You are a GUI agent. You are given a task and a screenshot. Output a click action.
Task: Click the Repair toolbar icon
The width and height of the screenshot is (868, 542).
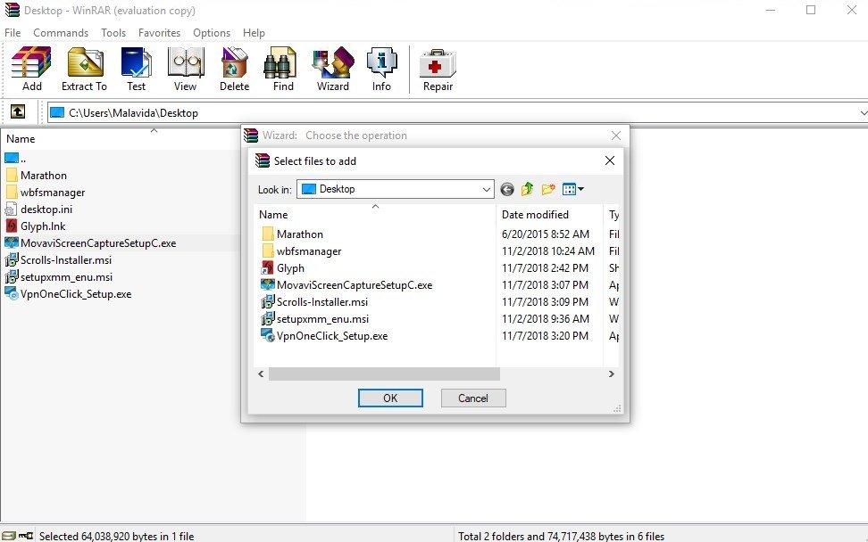[438, 63]
